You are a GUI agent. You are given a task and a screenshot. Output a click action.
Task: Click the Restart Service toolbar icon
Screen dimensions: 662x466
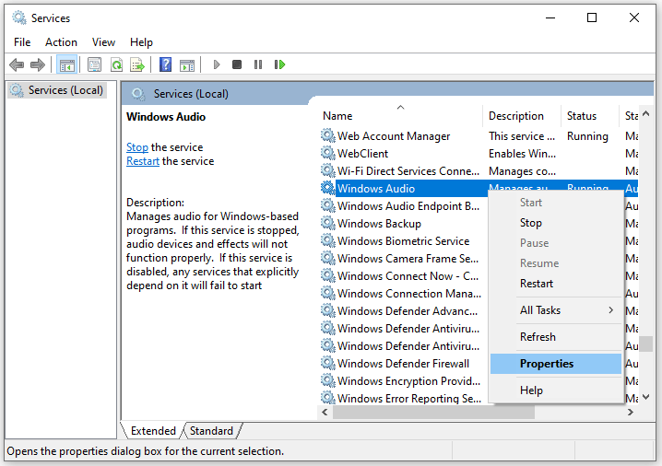(279, 64)
